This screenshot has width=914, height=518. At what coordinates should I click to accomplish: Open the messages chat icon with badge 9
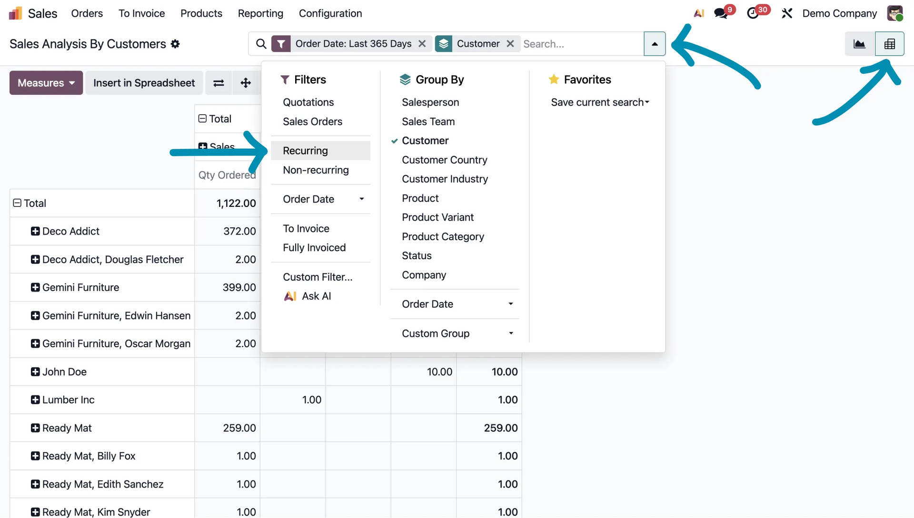tap(721, 13)
